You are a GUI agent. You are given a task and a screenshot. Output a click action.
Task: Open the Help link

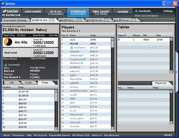click(x=29, y=135)
